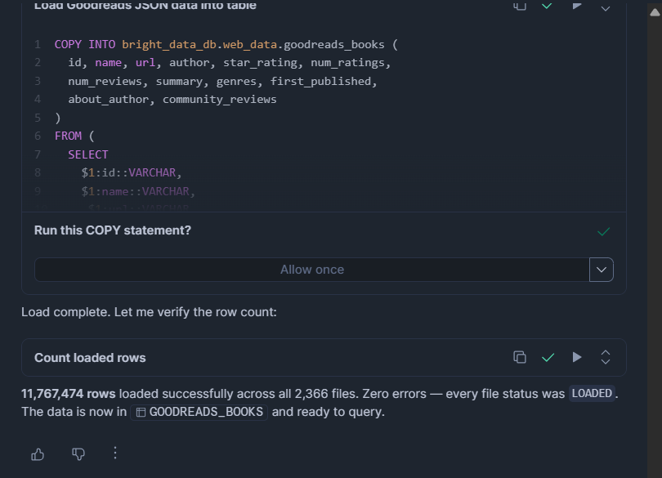Give the response a thumbs down
This screenshot has width=662, height=478.
click(x=78, y=454)
